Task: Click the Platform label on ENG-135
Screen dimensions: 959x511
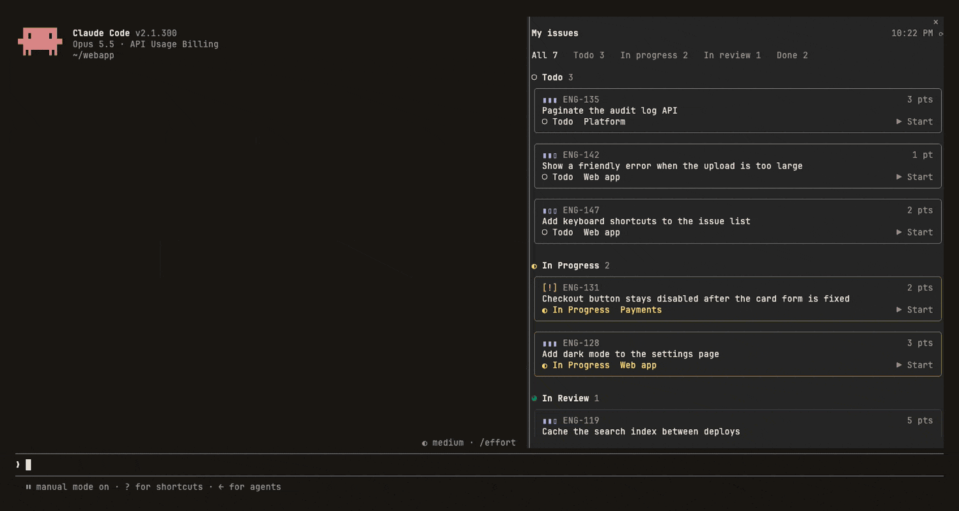Action: point(604,122)
